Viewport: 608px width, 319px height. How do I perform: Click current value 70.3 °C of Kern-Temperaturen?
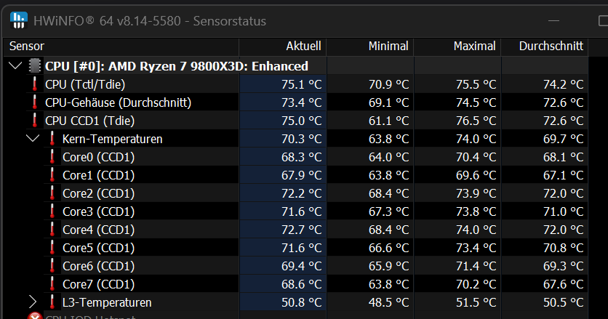point(302,139)
